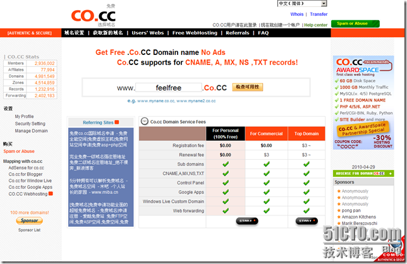
Task: Open the Transfer link
Action: (319, 15)
